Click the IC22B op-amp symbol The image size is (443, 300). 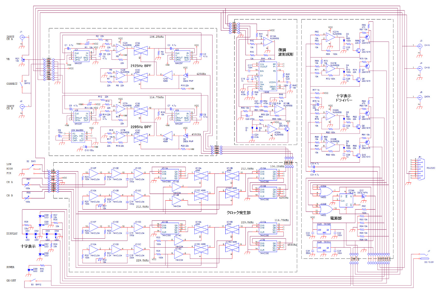pos(331,145)
